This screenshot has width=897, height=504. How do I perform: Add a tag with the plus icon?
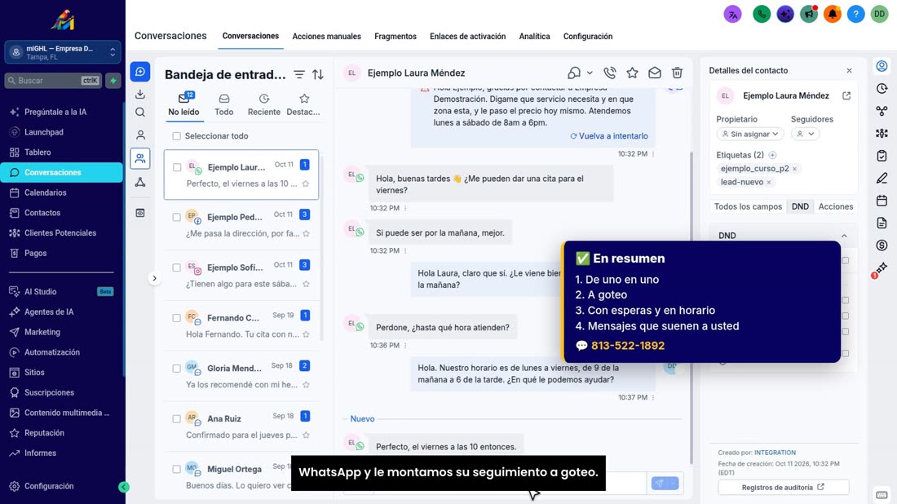point(772,155)
